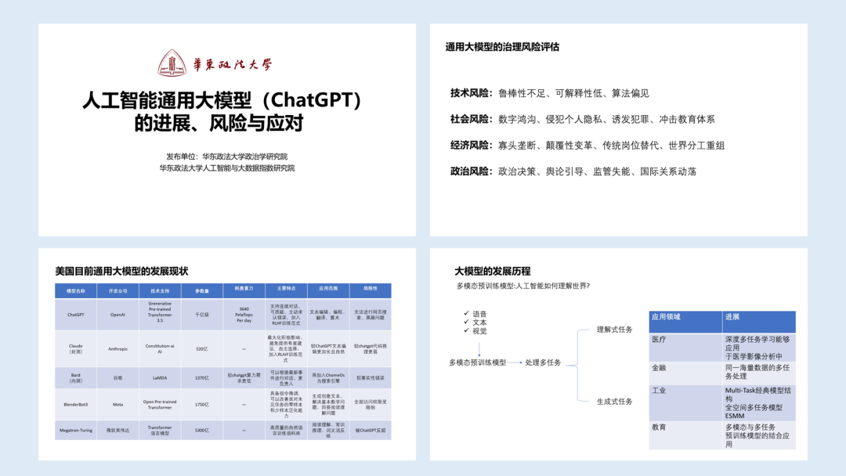
Task: Click the '1370亿' parameter cell
Action: click(202, 378)
